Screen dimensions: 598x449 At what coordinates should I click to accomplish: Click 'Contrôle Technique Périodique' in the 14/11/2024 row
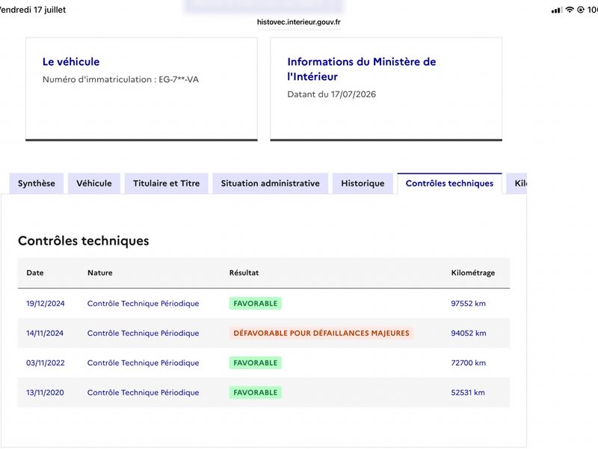[x=143, y=333]
